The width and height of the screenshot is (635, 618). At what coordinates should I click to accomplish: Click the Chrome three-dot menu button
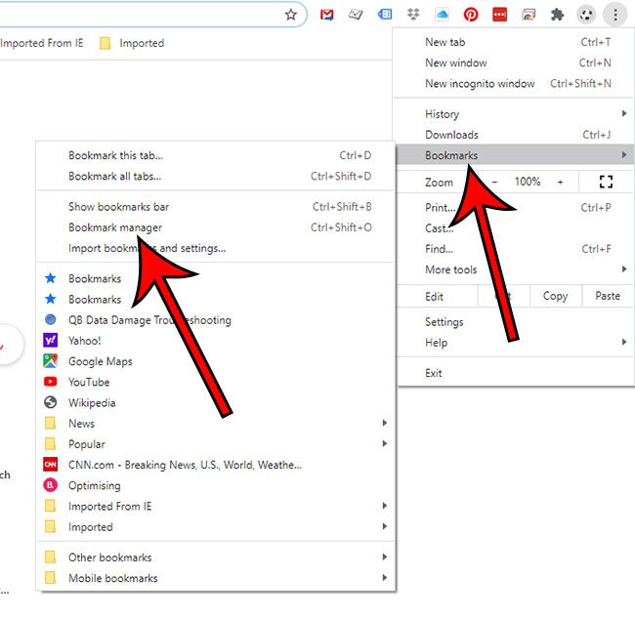(x=614, y=15)
